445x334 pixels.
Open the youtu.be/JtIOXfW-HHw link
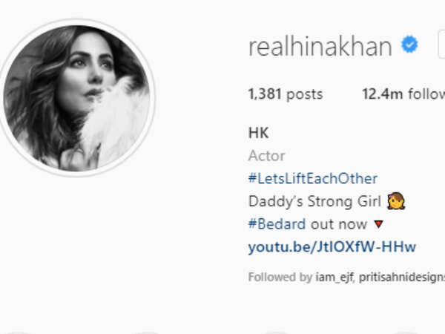[332, 247]
